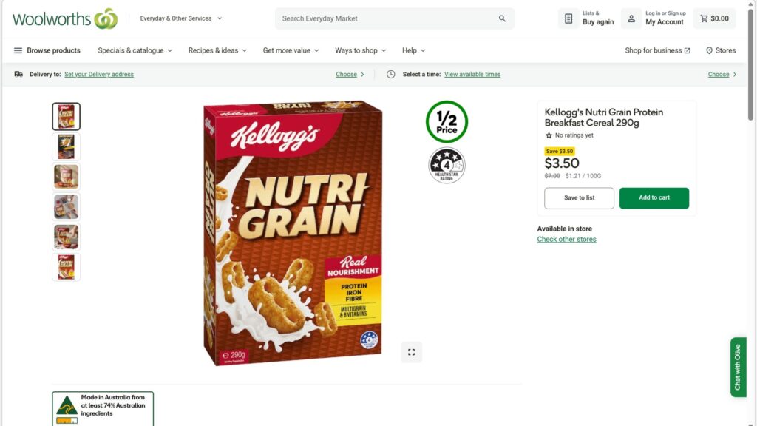The height and width of the screenshot is (426, 757).
Task: Expand Everyday & Other Services dropdown
Action: (x=181, y=18)
